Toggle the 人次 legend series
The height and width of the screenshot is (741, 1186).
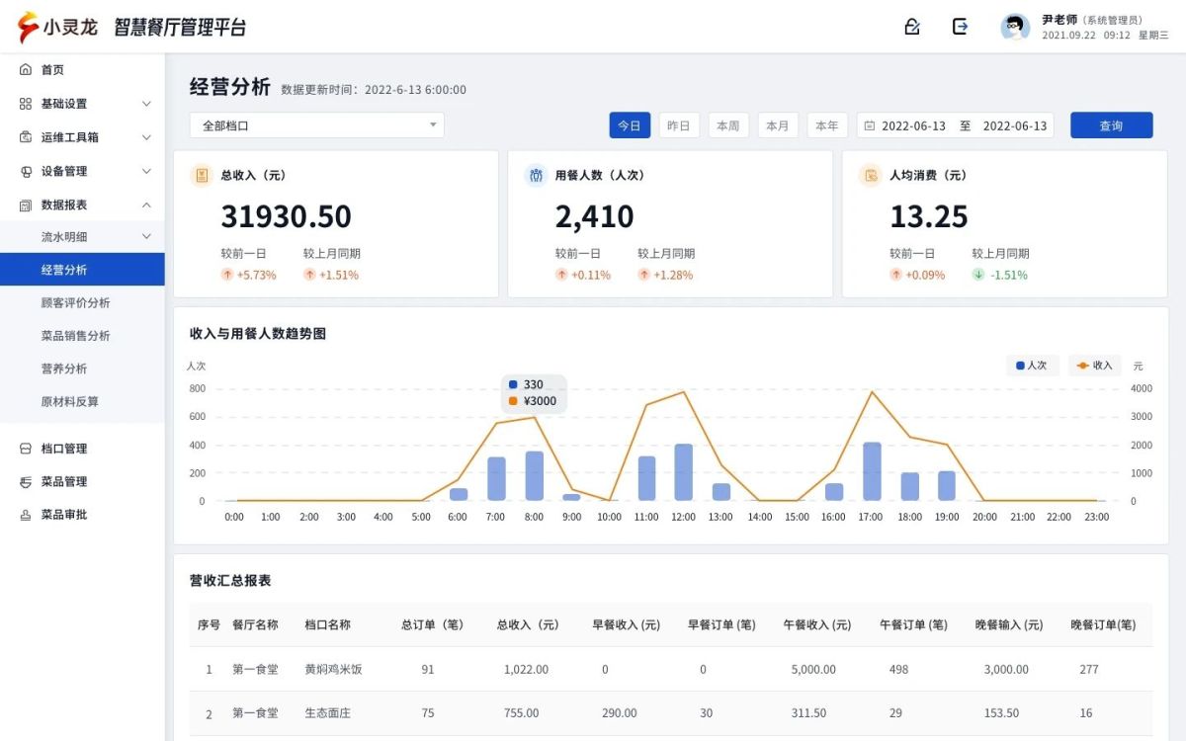tap(1032, 366)
